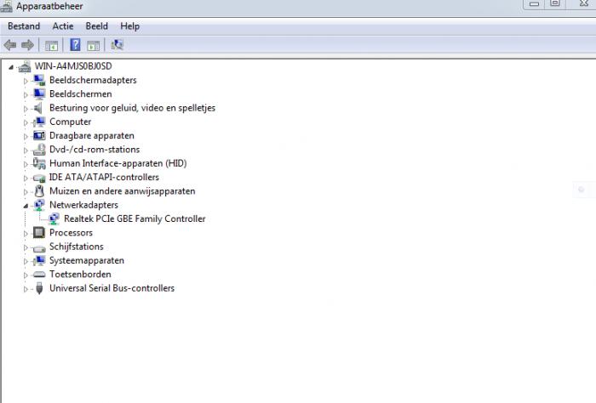The height and width of the screenshot is (403, 596).
Task: Click the Beeldschermen monitor icon
Action: [x=39, y=94]
